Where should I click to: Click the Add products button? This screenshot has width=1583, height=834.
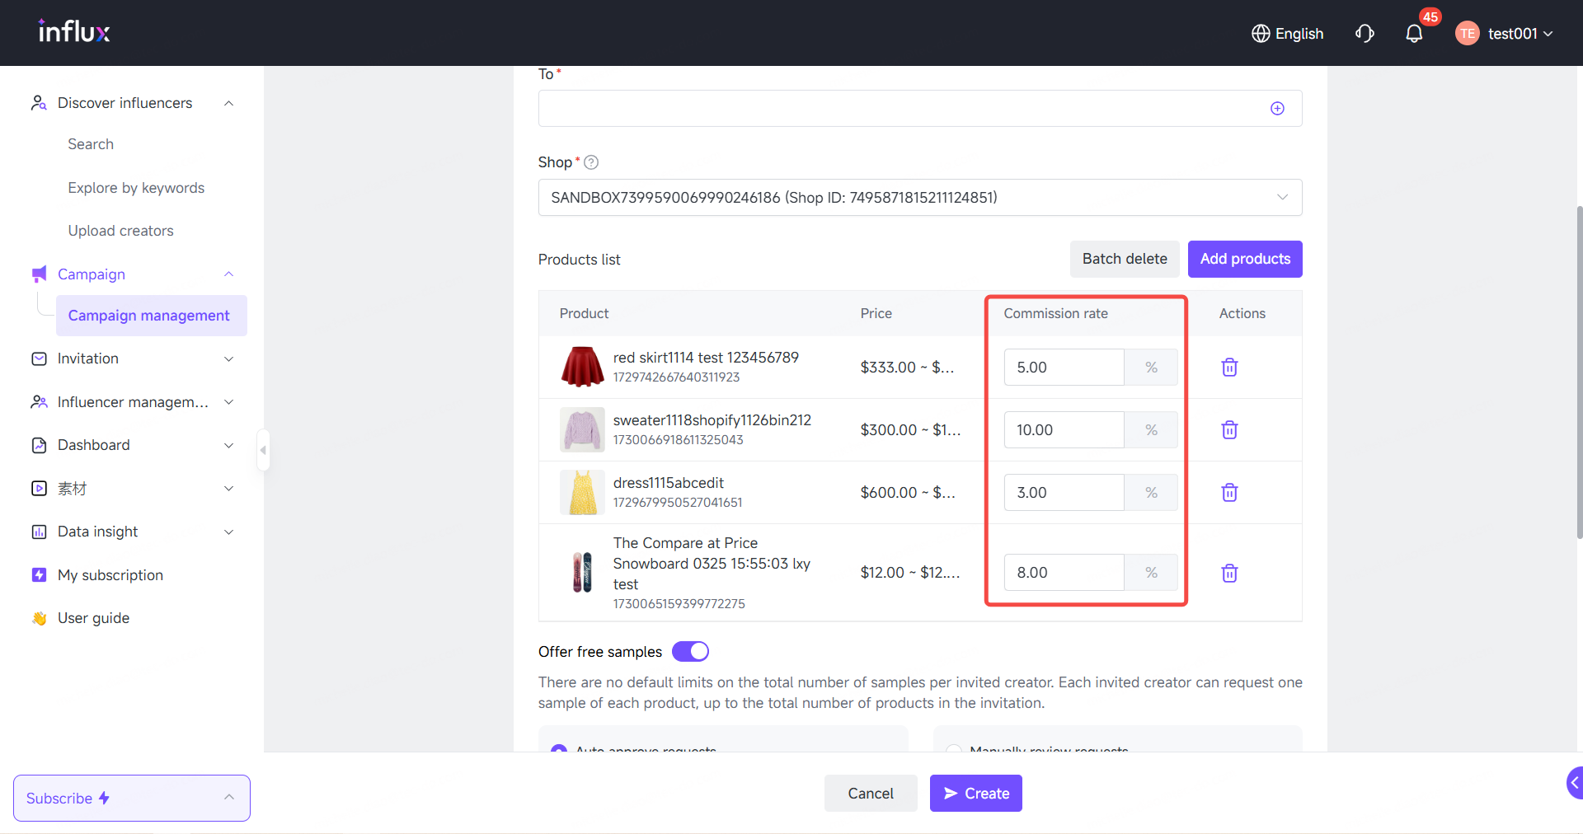point(1245,259)
